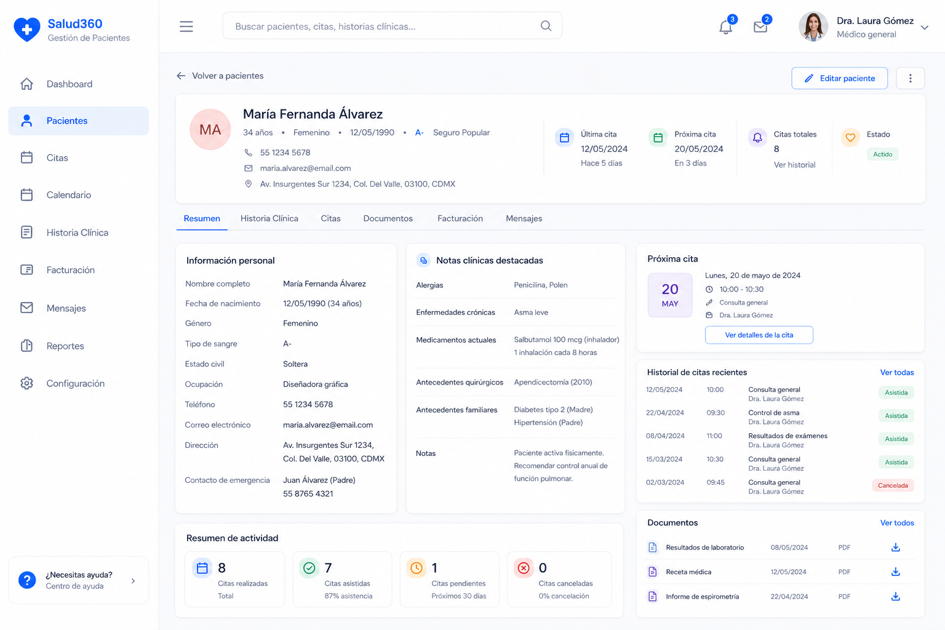This screenshot has width=945, height=630.
Task: Click the MA patient avatar
Action: pos(210,129)
